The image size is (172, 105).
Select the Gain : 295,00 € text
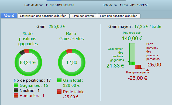point(51,27)
